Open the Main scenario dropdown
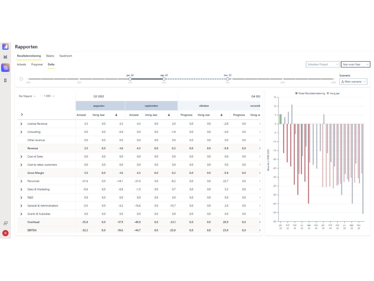374x281 pixels. (x=353, y=82)
